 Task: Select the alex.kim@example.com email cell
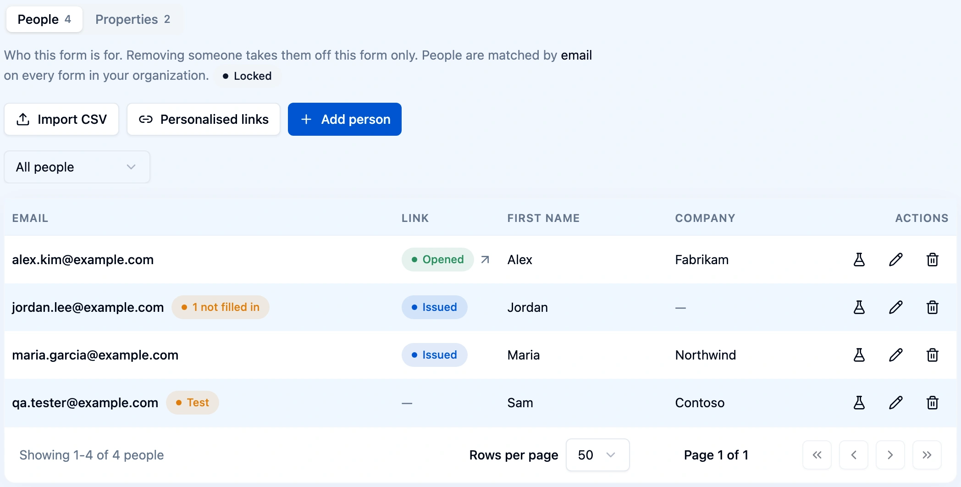83,260
